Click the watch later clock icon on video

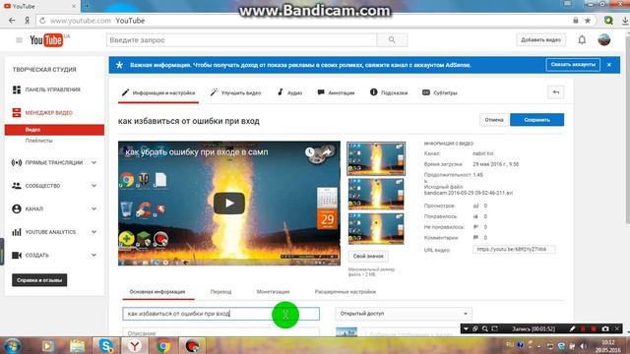point(309,152)
